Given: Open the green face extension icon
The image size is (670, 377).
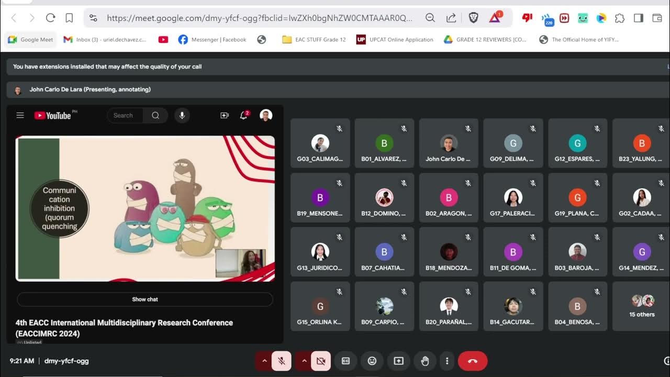Looking at the screenshot, I should (x=583, y=18).
